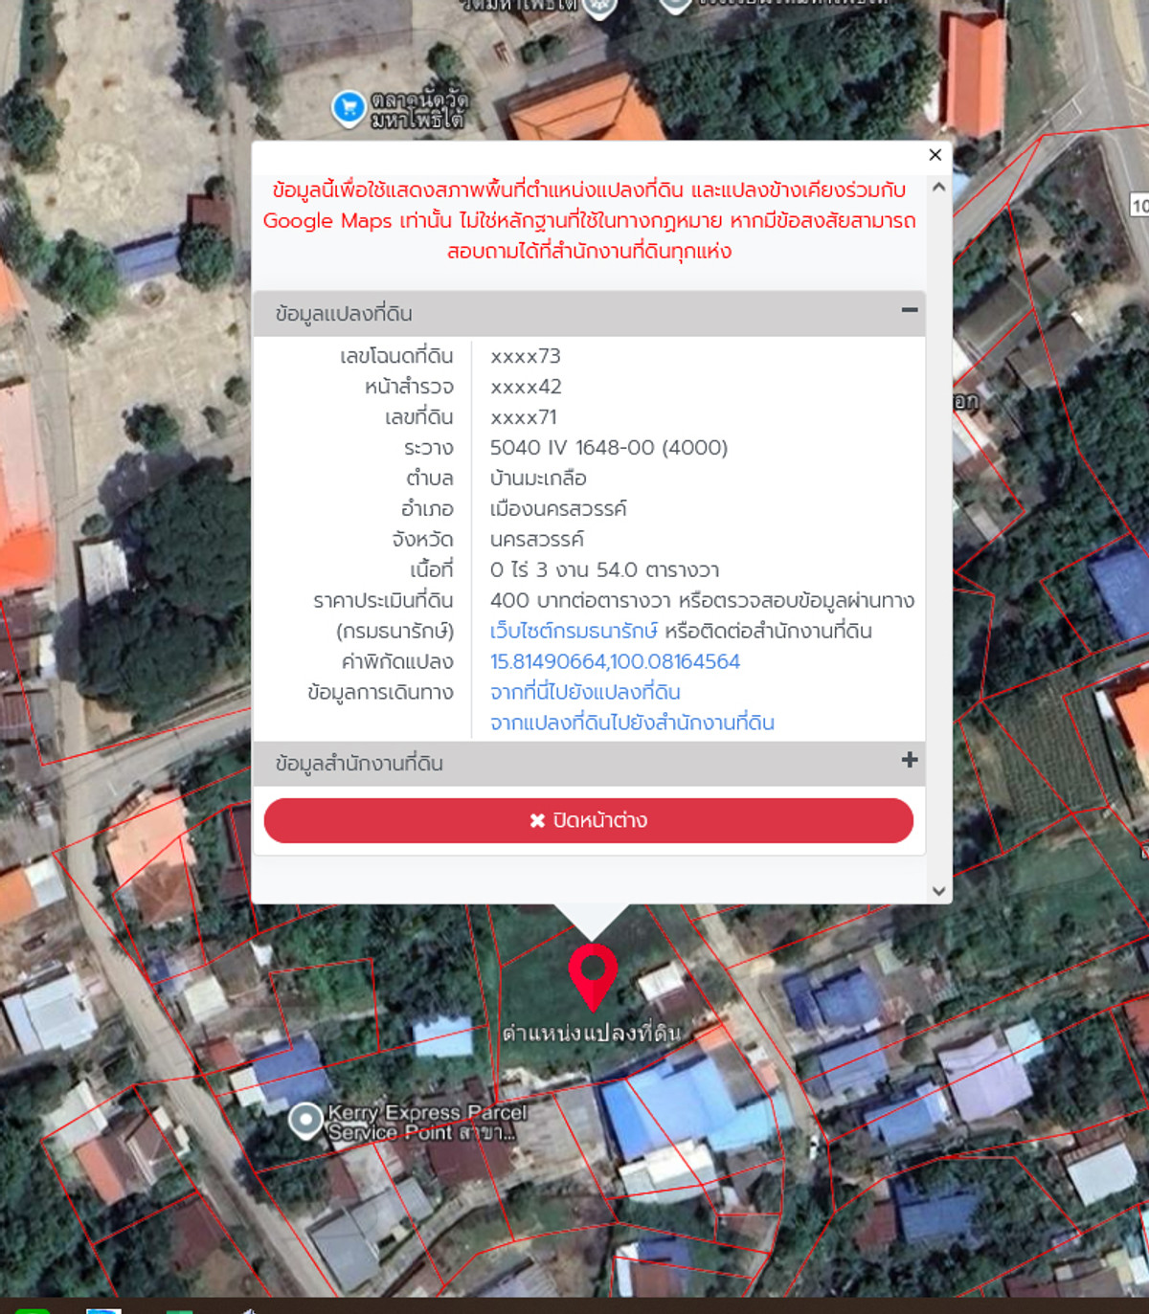Close the popup with the X icon
Image resolution: width=1149 pixels, height=1314 pixels.
[935, 154]
